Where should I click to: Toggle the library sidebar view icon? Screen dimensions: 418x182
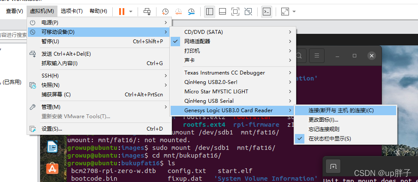210,12
